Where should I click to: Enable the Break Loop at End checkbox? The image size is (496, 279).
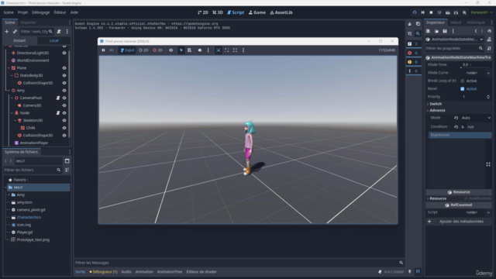(462, 81)
